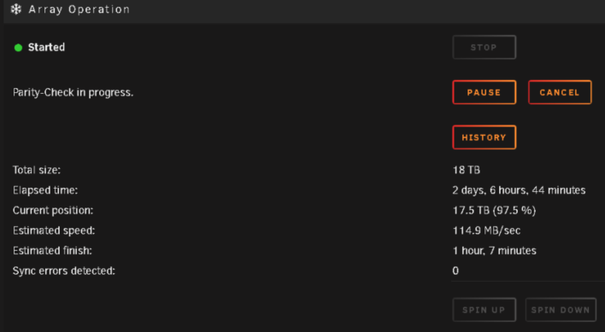The image size is (605, 332).
Task: Click the Spin Down disks button
Action: (x=561, y=310)
